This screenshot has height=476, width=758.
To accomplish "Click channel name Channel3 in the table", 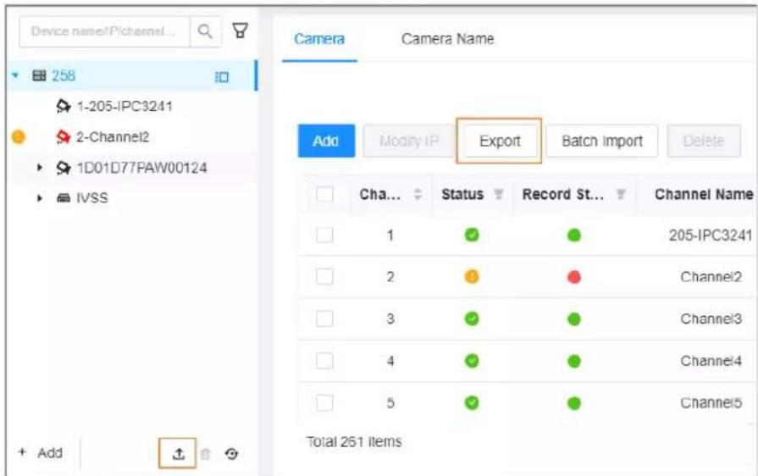I will [711, 319].
